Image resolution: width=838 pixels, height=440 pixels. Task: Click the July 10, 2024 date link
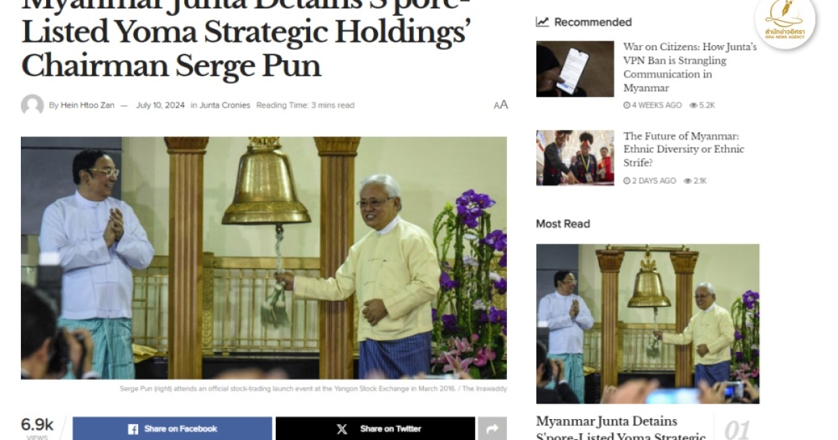tap(161, 105)
